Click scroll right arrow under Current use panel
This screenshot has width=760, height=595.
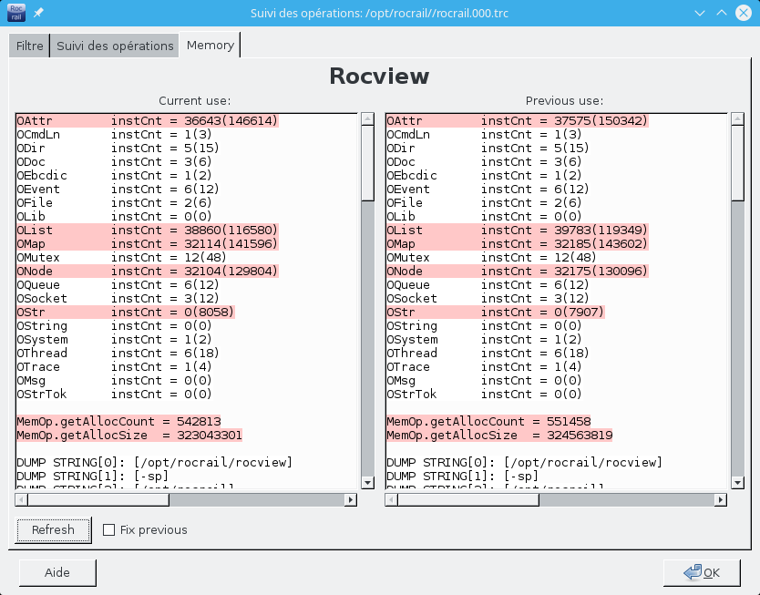pos(350,499)
